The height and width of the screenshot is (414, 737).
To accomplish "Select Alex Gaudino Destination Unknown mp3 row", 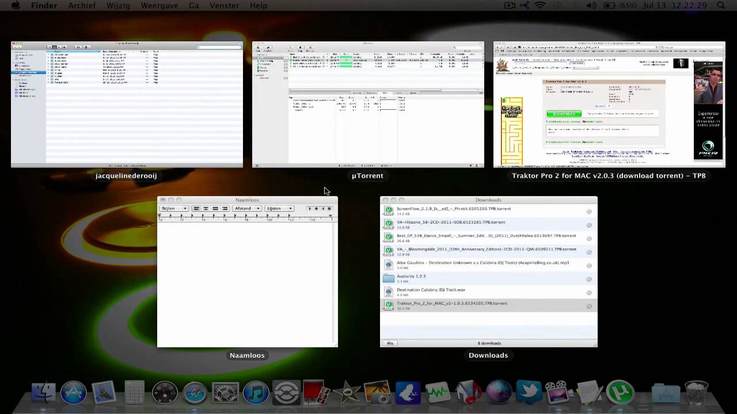I will tap(489, 265).
